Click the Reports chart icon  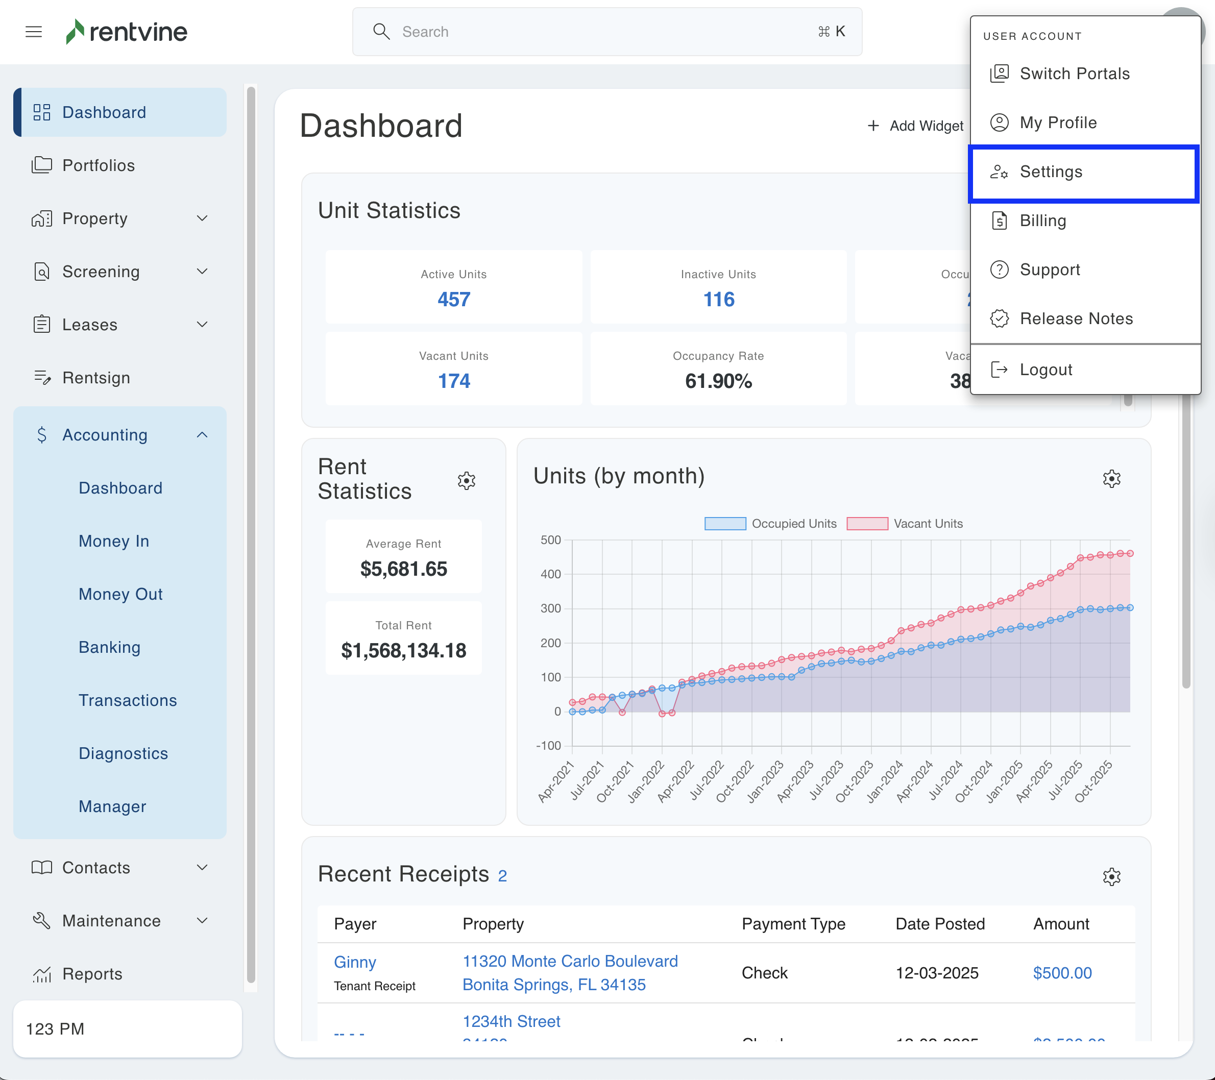tap(42, 974)
